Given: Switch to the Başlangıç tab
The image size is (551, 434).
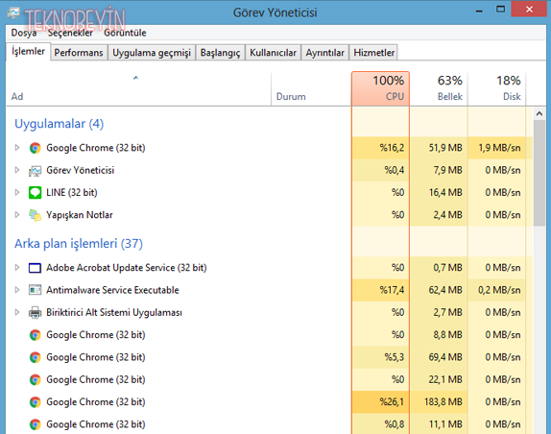Looking at the screenshot, I should [x=220, y=53].
